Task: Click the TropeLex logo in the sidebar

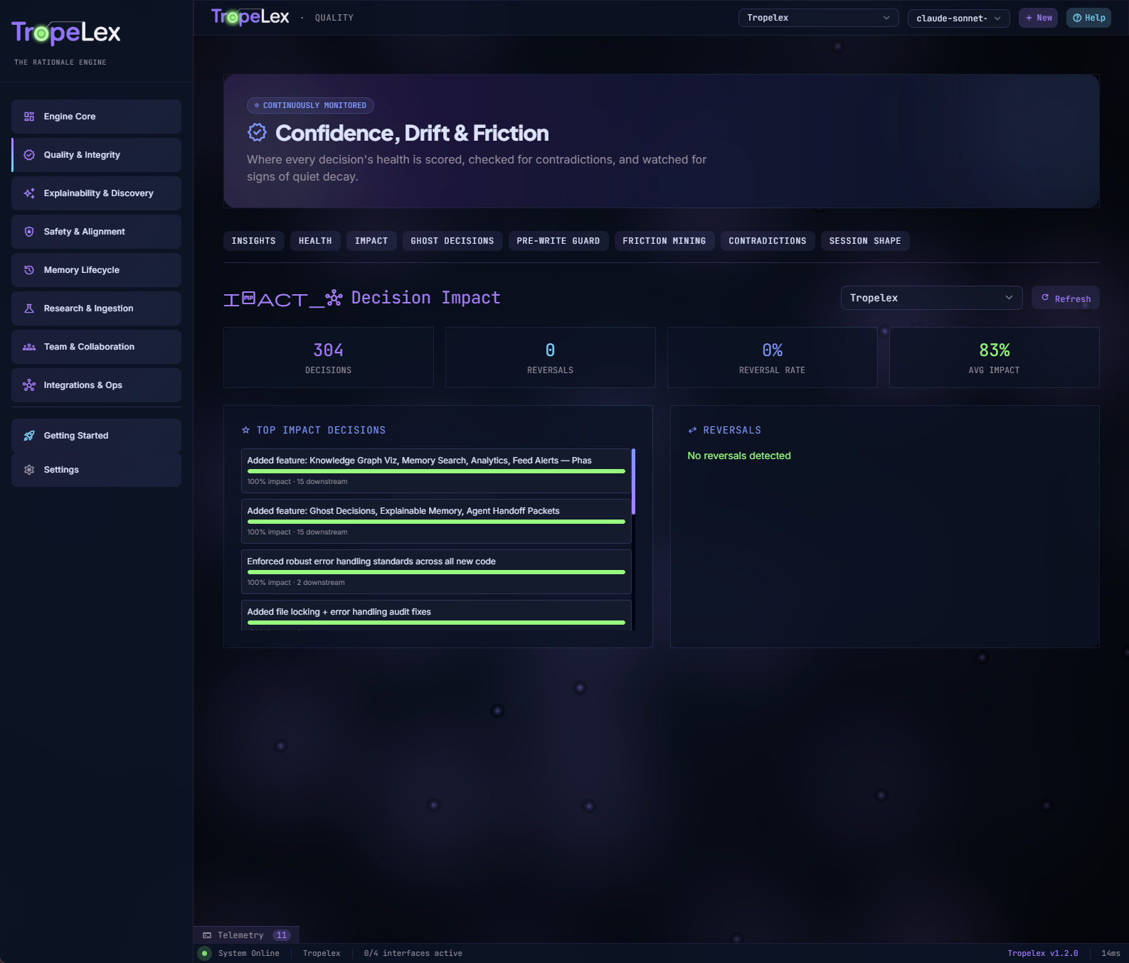Action: click(x=66, y=33)
